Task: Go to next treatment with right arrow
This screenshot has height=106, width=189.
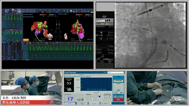Action: tap(110, 97)
